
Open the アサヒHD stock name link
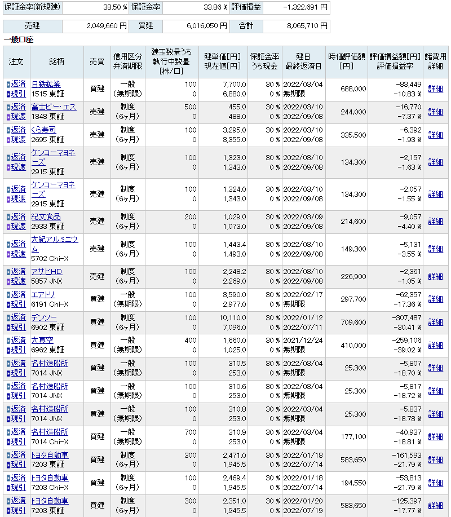(x=47, y=272)
